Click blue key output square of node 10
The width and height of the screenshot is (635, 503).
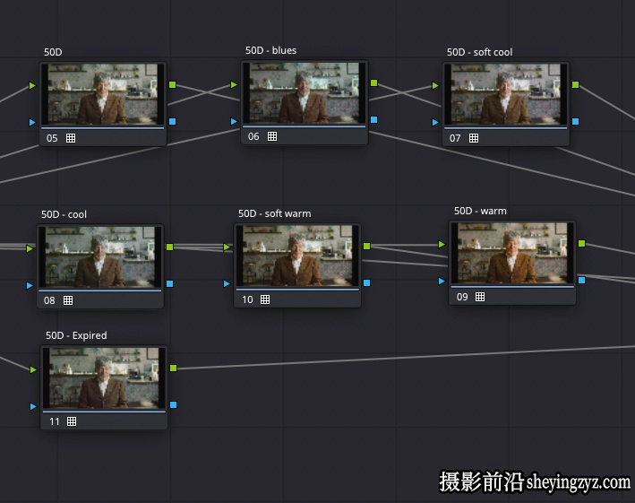tap(366, 282)
